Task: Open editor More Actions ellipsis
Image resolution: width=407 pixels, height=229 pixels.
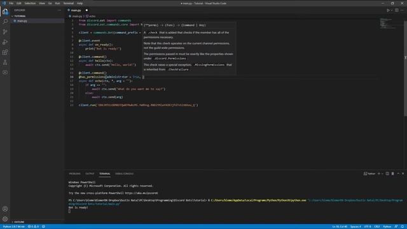Action: pos(402,10)
